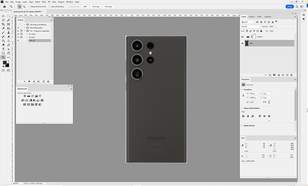This screenshot has width=308, height=186.
Task: Select the Move tool
Action: [3, 16]
